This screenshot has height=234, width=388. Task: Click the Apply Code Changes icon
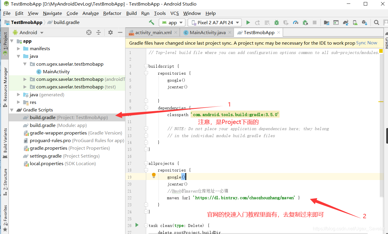point(267,22)
